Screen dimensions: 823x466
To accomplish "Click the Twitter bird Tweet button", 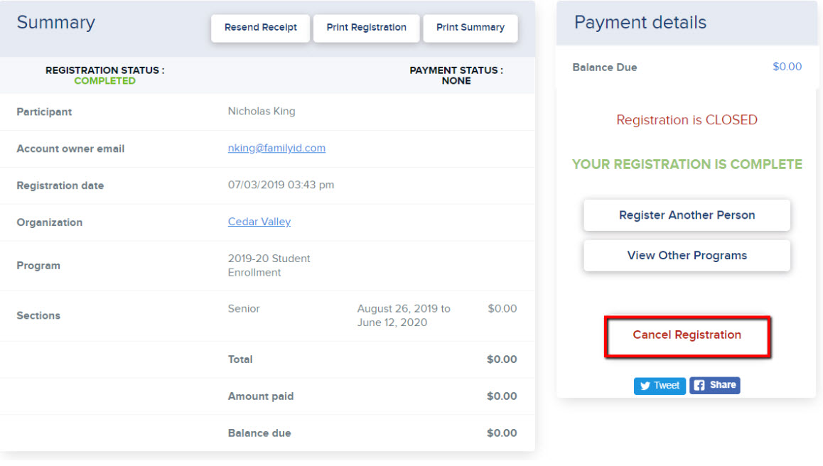I will 660,386.
